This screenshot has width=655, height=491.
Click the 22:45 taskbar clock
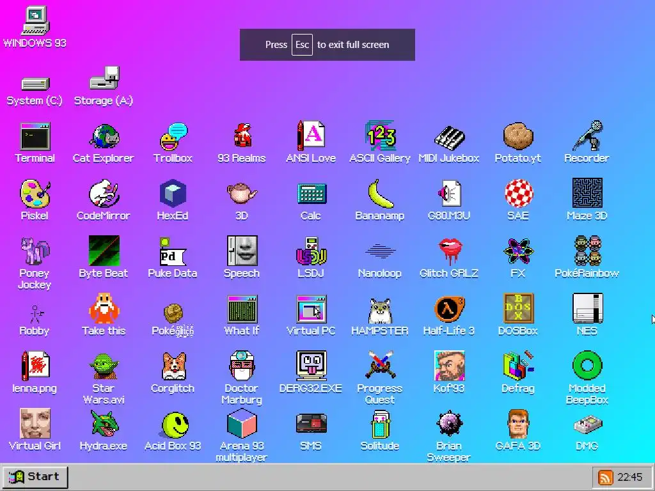point(630,477)
